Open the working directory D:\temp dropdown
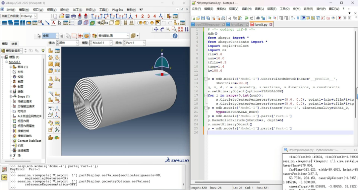This screenshot has width=358, height=190. 35,16
